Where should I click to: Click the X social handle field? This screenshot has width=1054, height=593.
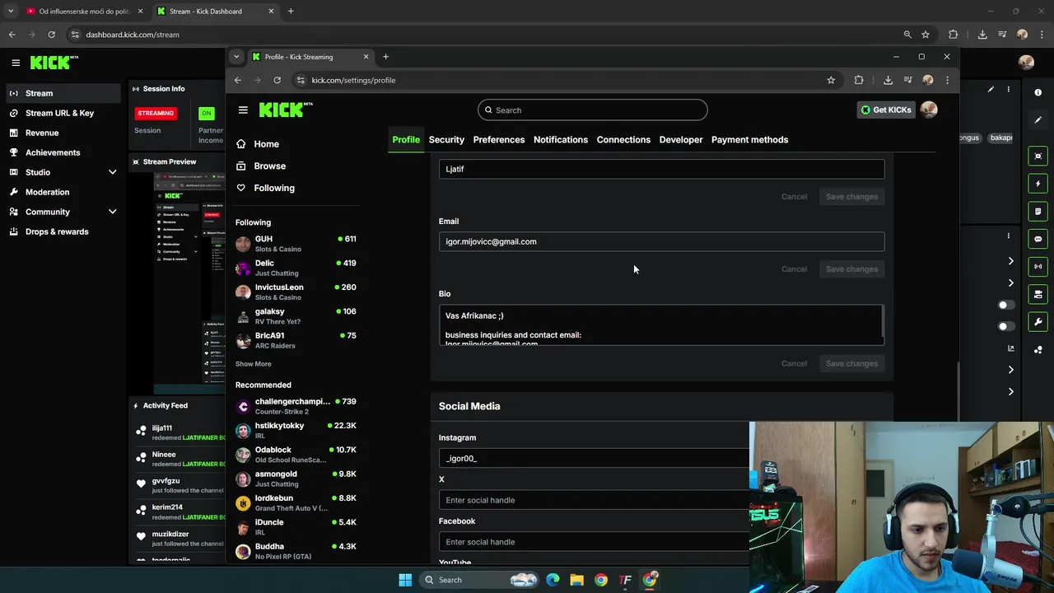(x=594, y=500)
